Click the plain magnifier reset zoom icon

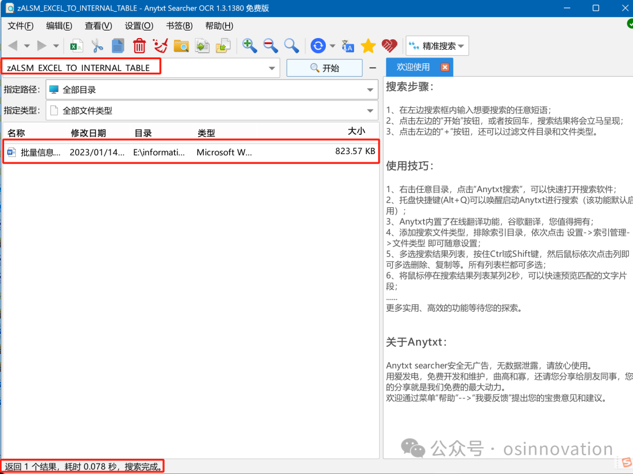pos(291,46)
